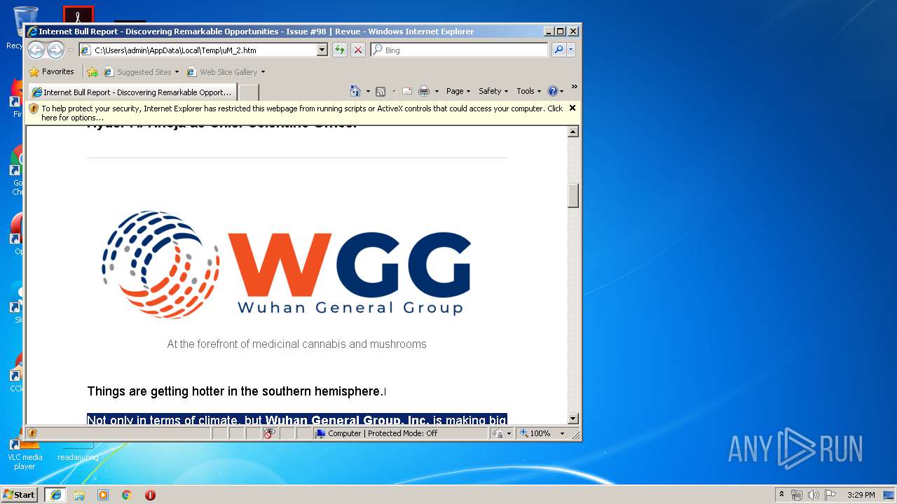Screen dimensions: 897x504
Task: Refresh the page using the green arrows icon
Action: coord(340,50)
